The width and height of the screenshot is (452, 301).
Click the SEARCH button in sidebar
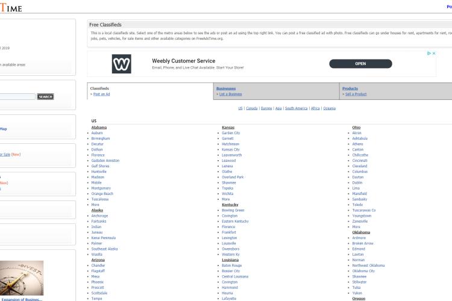[45, 96]
